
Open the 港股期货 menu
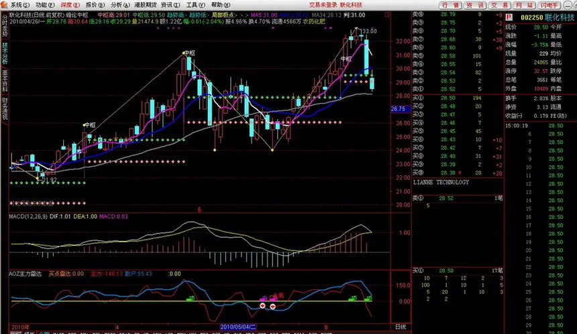146,5
